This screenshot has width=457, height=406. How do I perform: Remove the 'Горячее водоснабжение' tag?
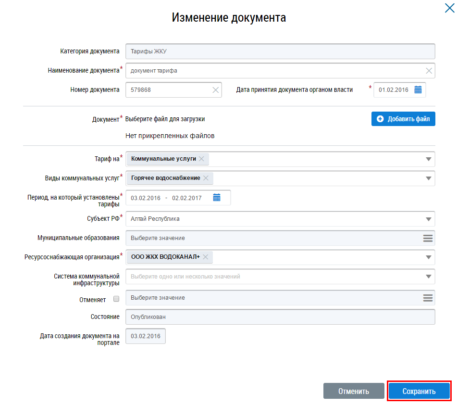pos(206,178)
